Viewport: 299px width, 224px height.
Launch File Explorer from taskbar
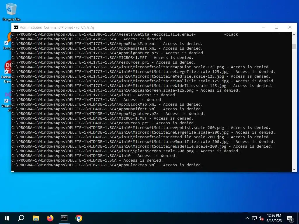36,218
